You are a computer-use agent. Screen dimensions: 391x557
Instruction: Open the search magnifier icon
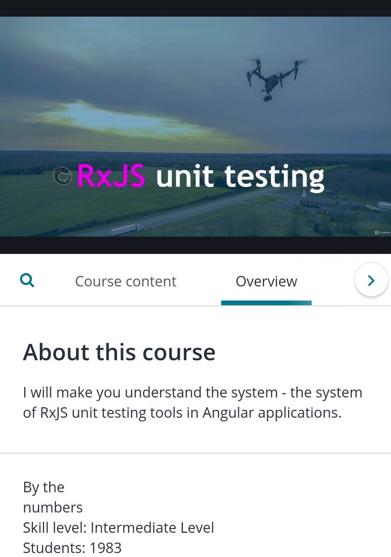[28, 280]
